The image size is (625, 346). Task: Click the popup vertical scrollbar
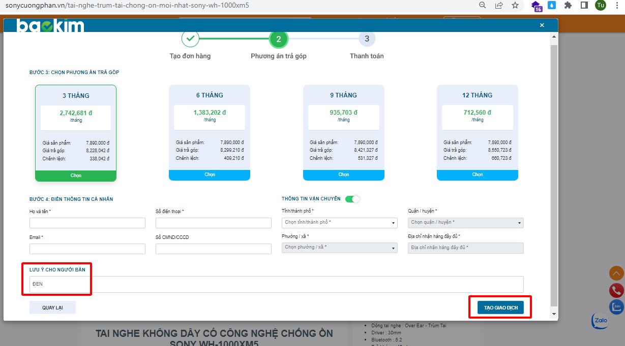click(x=554, y=175)
